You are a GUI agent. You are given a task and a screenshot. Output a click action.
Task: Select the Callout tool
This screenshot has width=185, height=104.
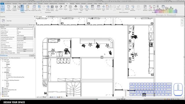click(65, 8)
